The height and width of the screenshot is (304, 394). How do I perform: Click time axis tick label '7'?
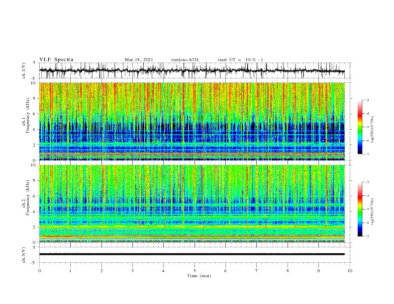(257, 271)
